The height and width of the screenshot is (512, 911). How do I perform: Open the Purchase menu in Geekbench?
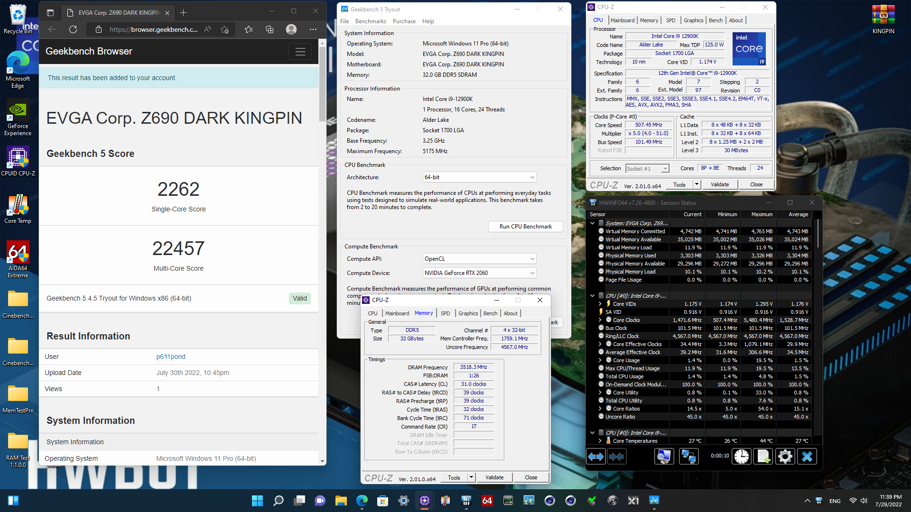(404, 21)
